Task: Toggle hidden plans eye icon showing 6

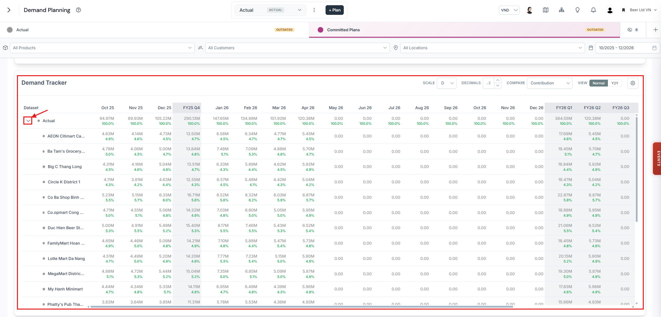Action: [633, 30]
